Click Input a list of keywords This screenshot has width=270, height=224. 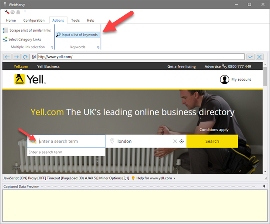[x=77, y=35]
